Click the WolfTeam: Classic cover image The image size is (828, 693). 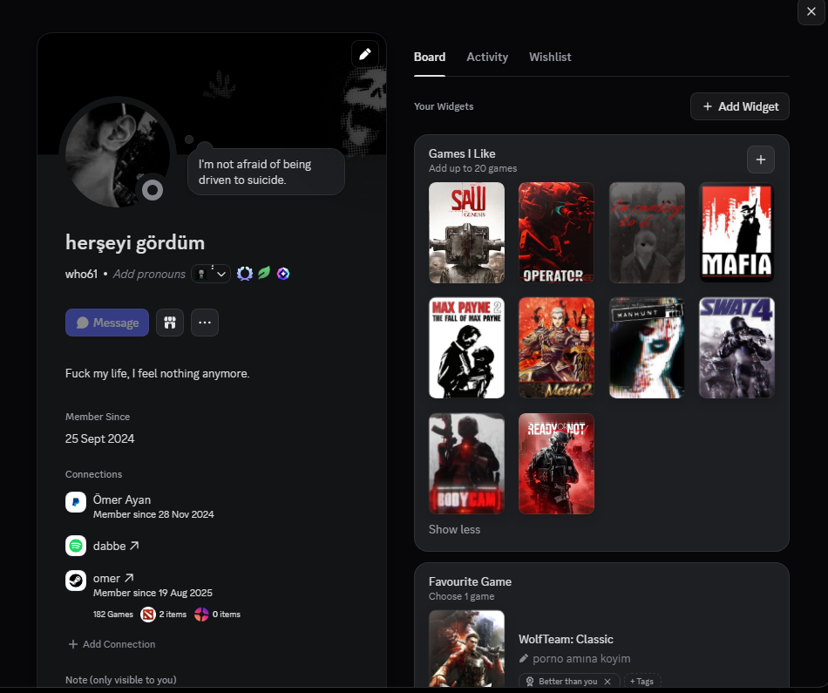pyautogui.click(x=466, y=649)
